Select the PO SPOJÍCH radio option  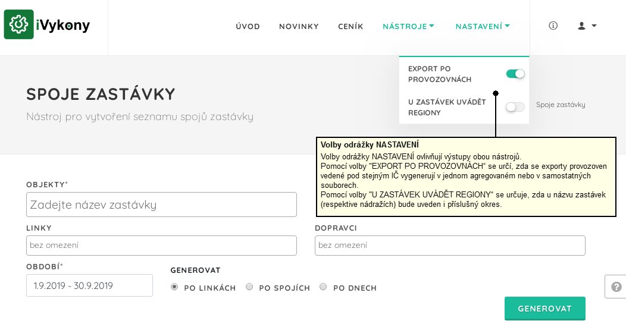click(x=249, y=287)
